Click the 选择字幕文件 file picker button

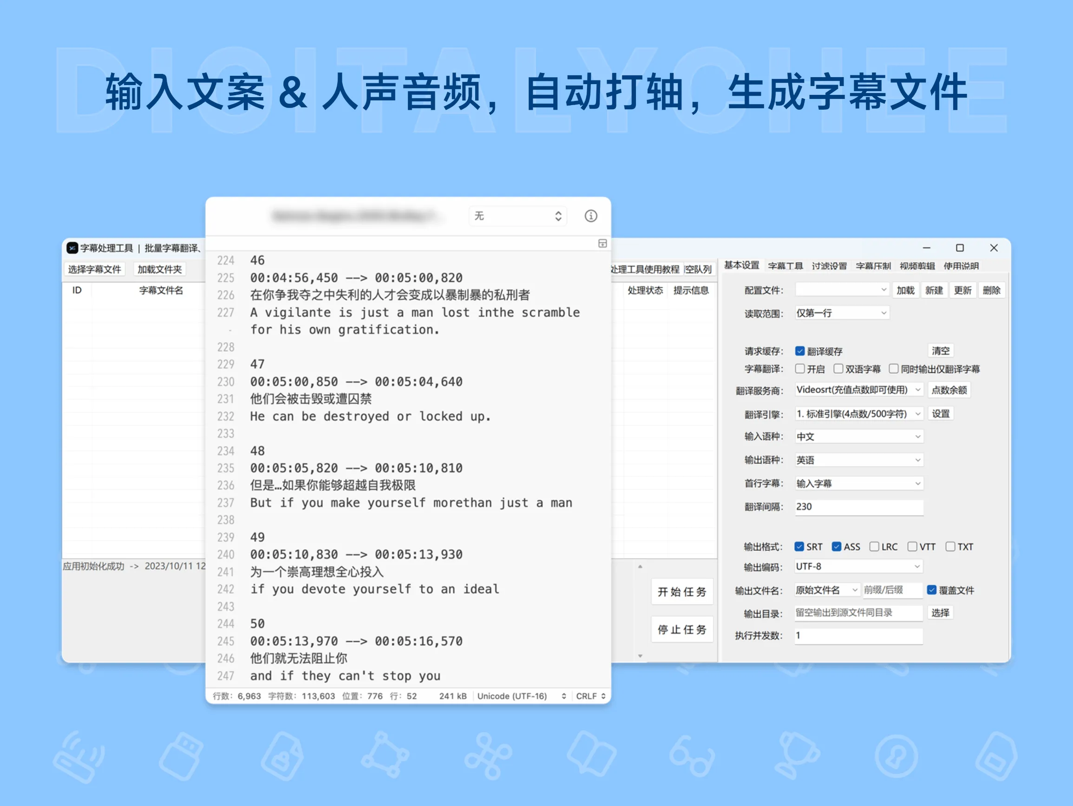[x=95, y=269]
